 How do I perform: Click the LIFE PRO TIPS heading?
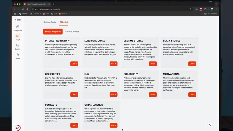click(52, 74)
